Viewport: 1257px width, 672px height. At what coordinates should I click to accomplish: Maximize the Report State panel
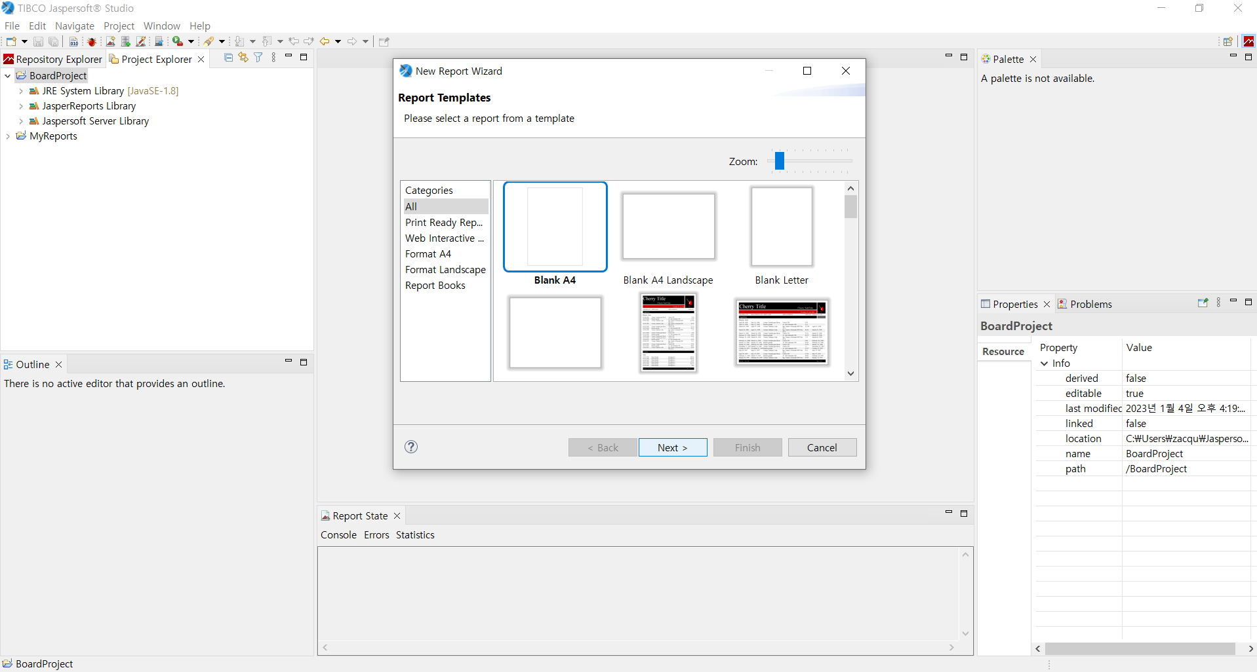pyautogui.click(x=964, y=513)
